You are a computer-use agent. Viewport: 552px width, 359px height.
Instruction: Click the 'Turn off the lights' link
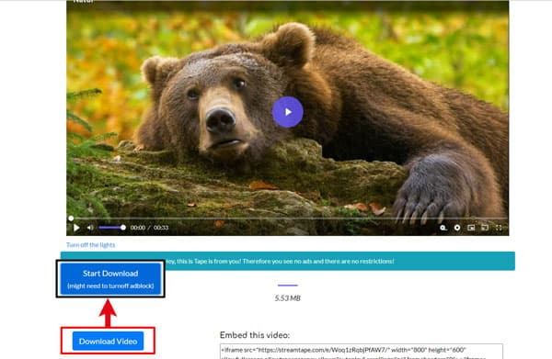point(91,245)
